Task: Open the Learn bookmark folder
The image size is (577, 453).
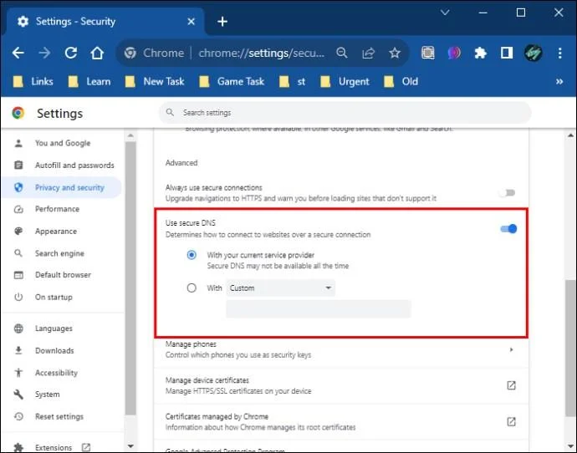Action: pyautogui.click(x=89, y=82)
